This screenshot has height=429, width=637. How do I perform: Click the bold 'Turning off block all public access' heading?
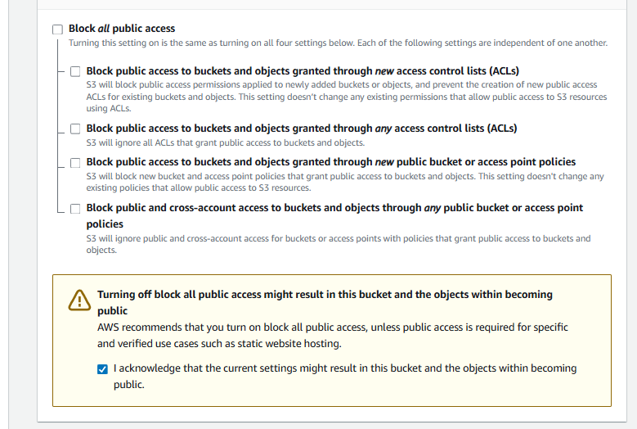325,295
